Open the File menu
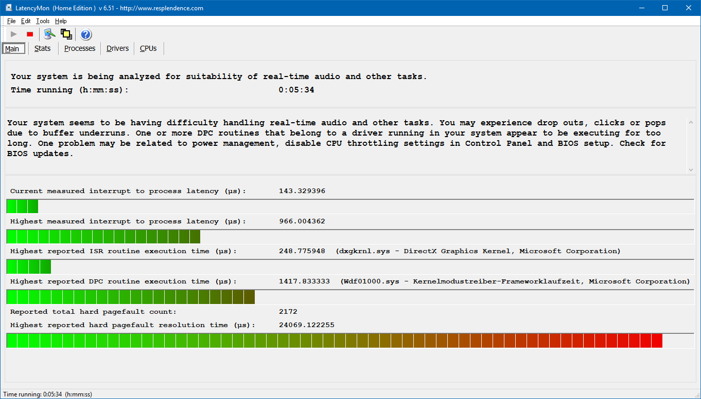The width and height of the screenshot is (701, 399). coord(11,21)
